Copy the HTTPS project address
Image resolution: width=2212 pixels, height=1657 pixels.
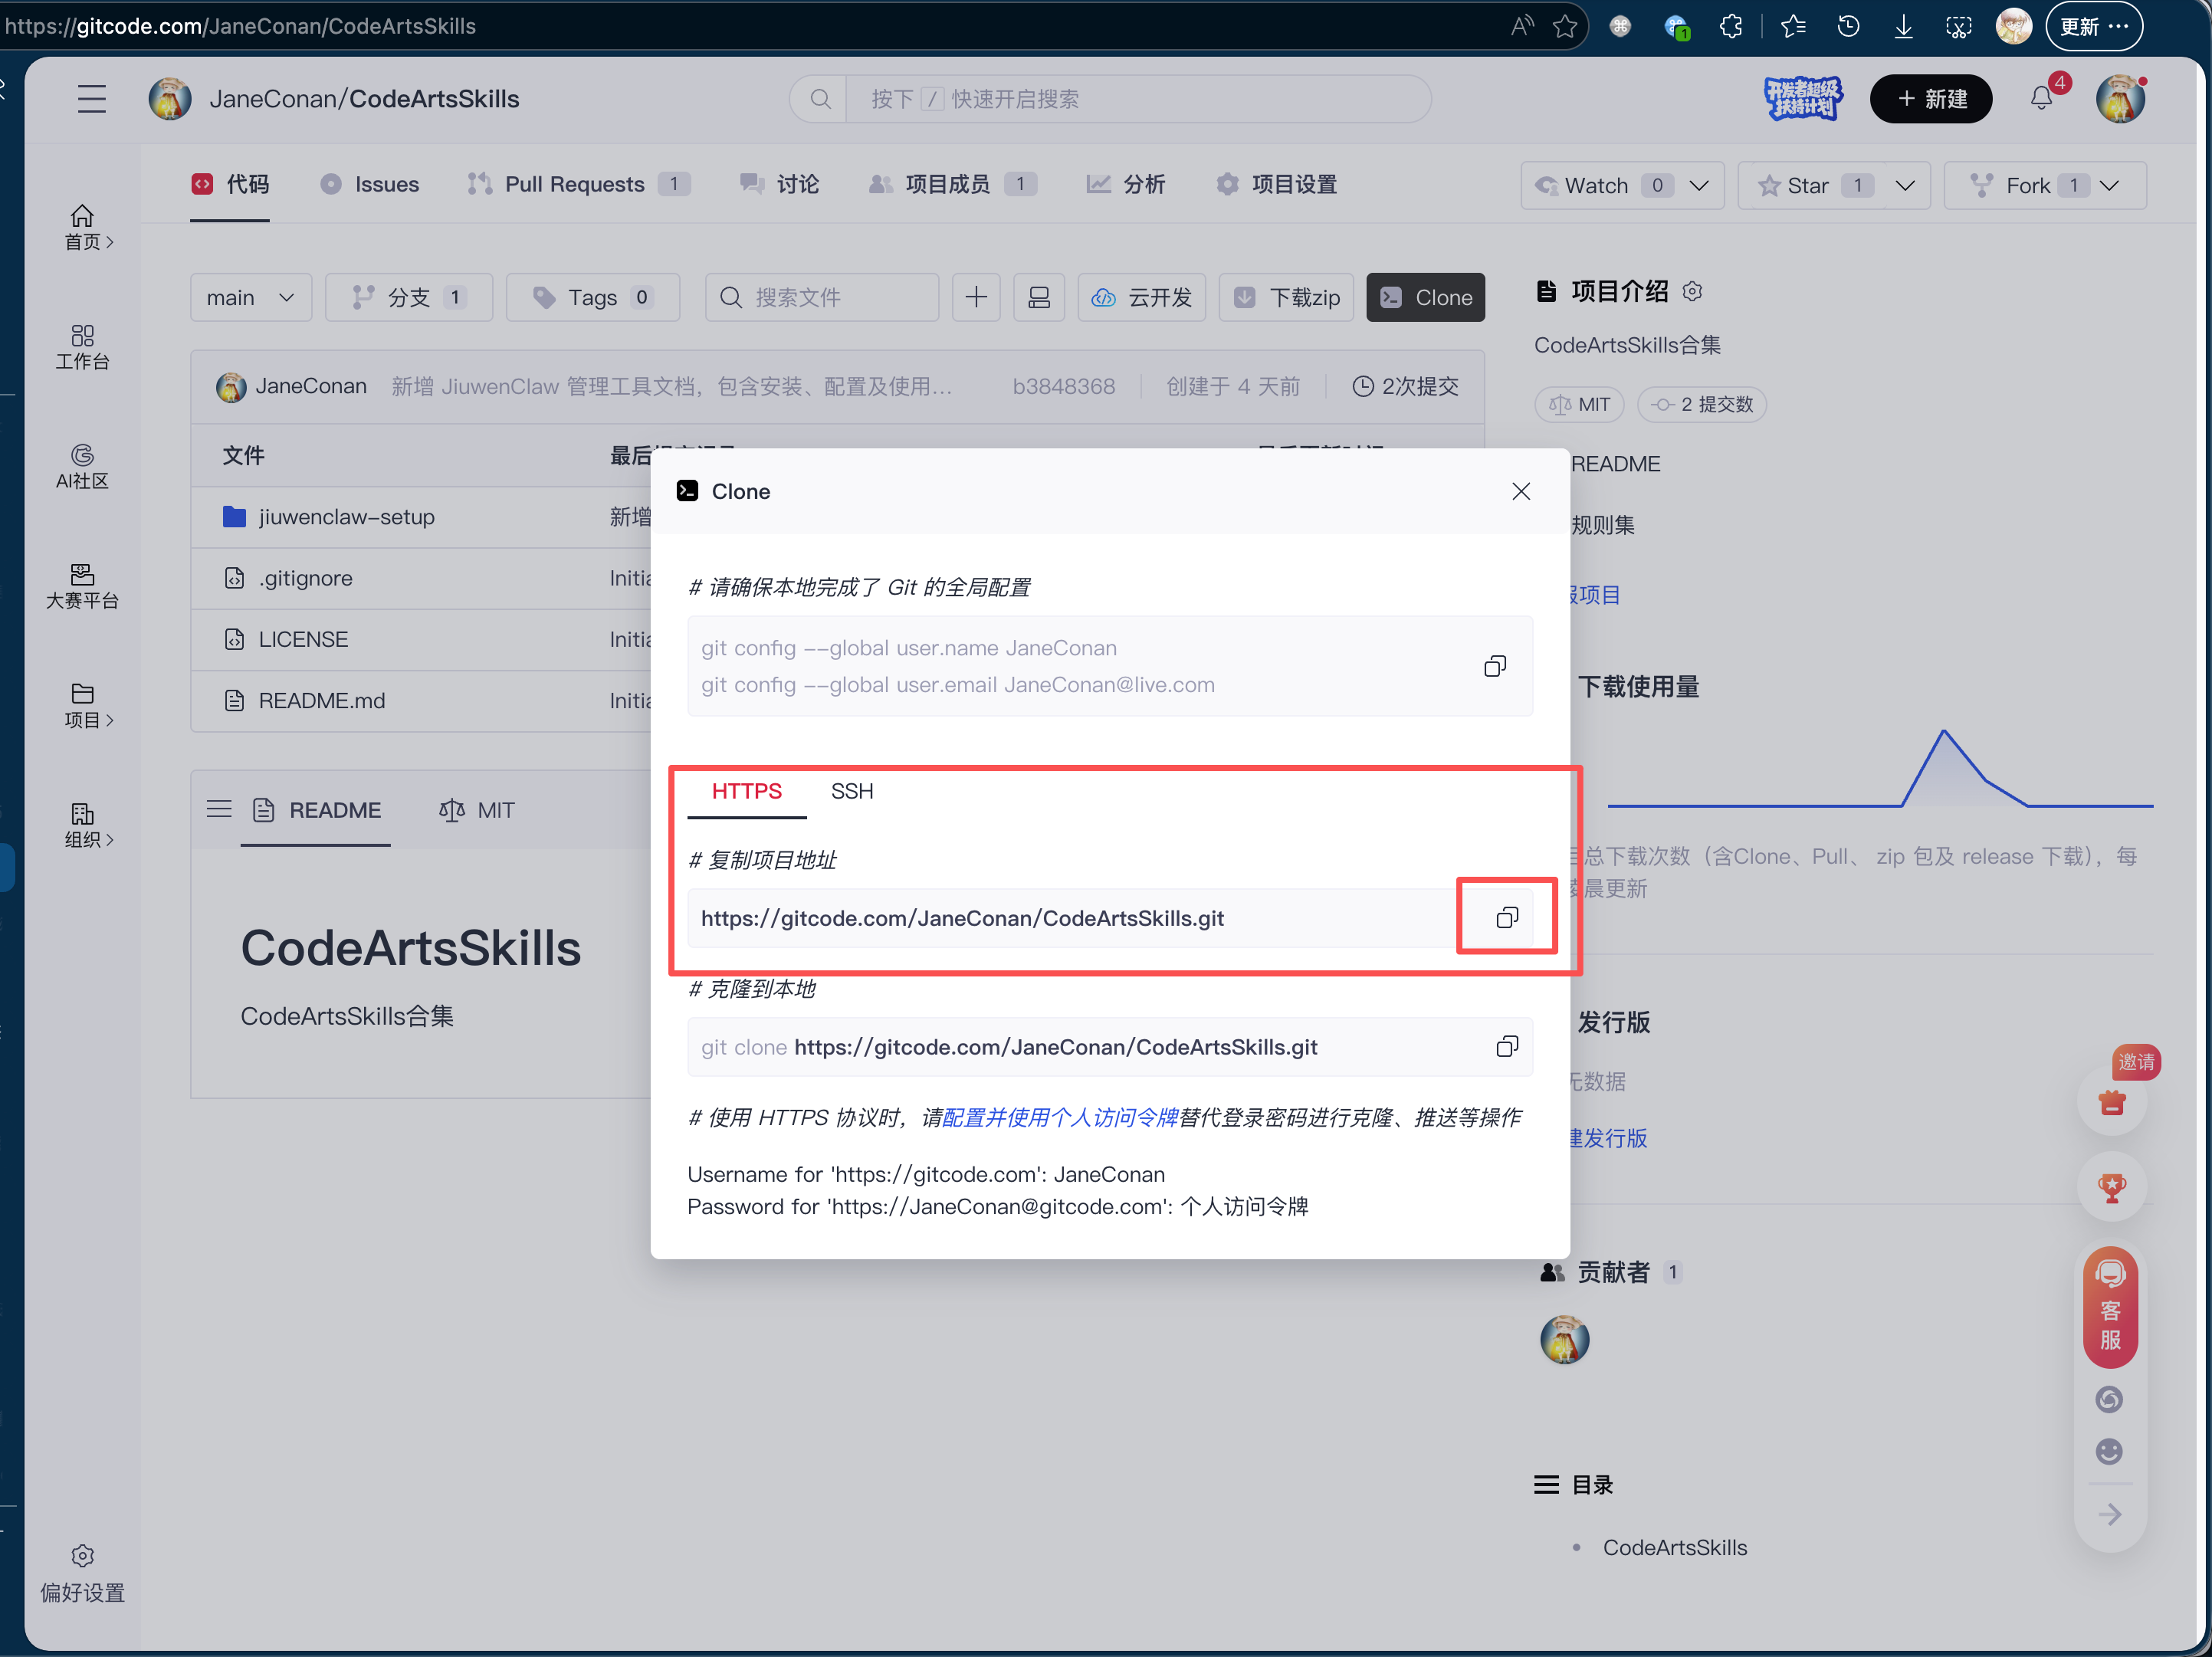pyautogui.click(x=1506, y=917)
